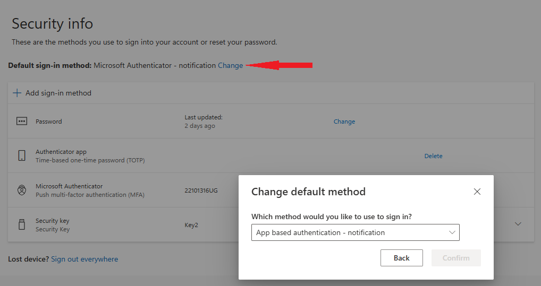Screen dimensions: 541x286
Task: Click the Confirm button
Action: (456, 258)
